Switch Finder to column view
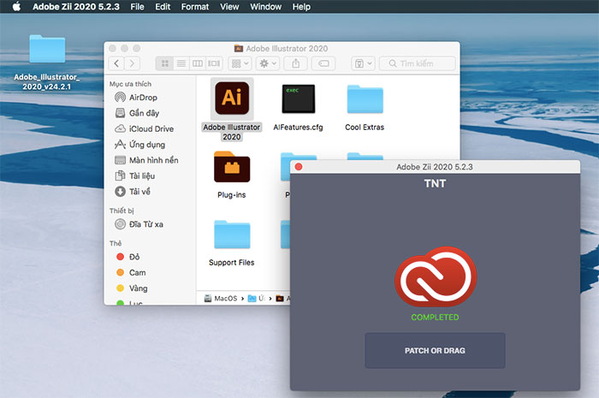 tap(198, 63)
